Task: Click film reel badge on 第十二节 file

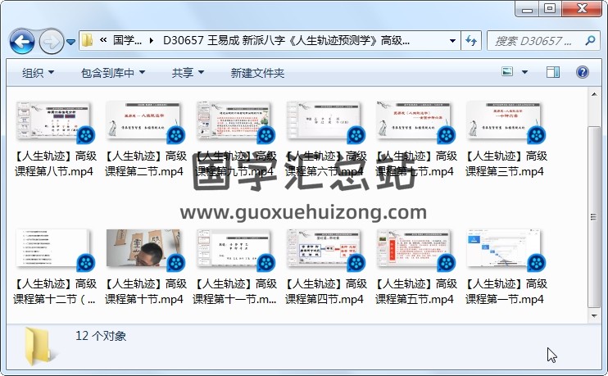Action: point(86,263)
